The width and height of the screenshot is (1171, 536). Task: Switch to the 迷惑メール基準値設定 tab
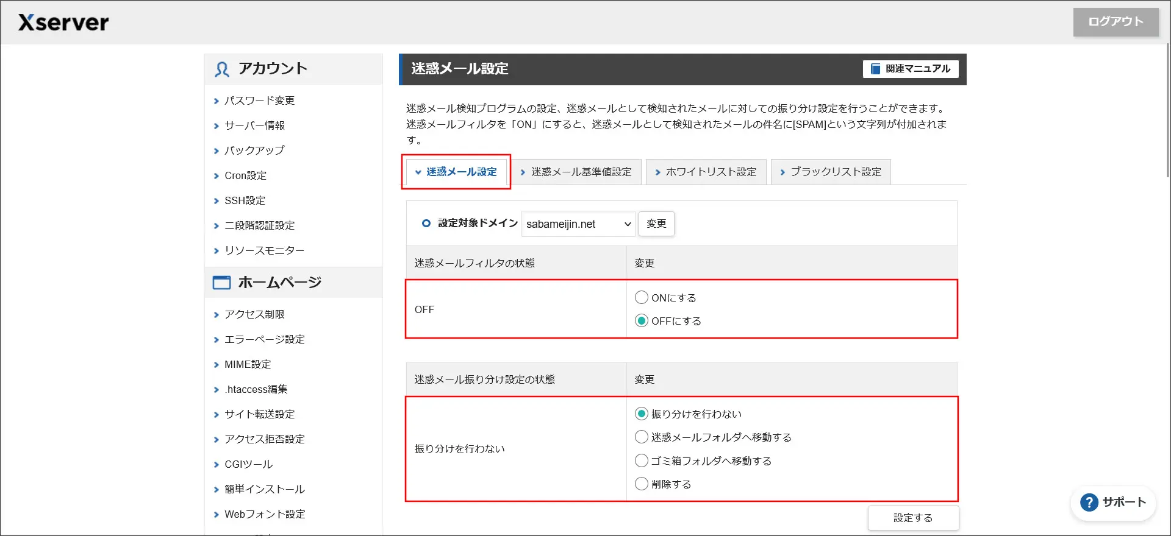click(576, 172)
